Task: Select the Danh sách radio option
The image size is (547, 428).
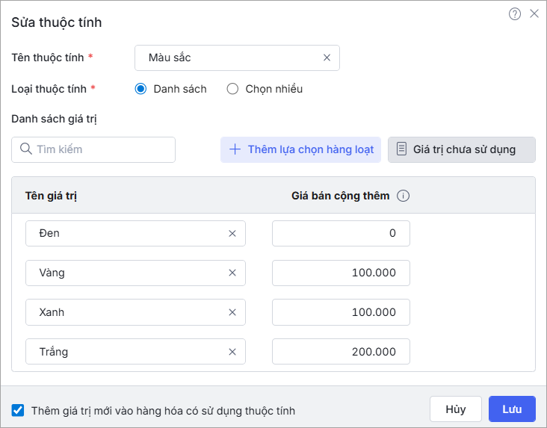Action: click(x=141, y=89)
